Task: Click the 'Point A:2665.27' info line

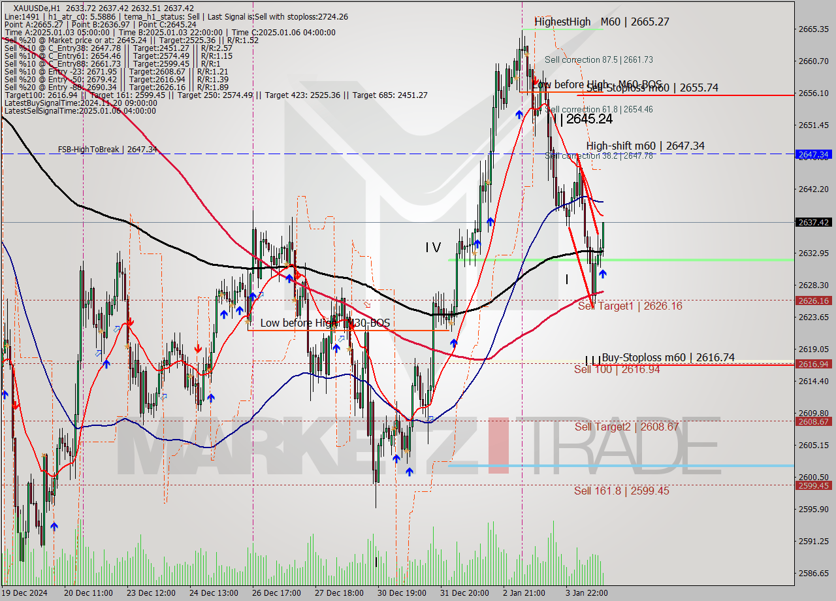Action: tap(100, 24)
